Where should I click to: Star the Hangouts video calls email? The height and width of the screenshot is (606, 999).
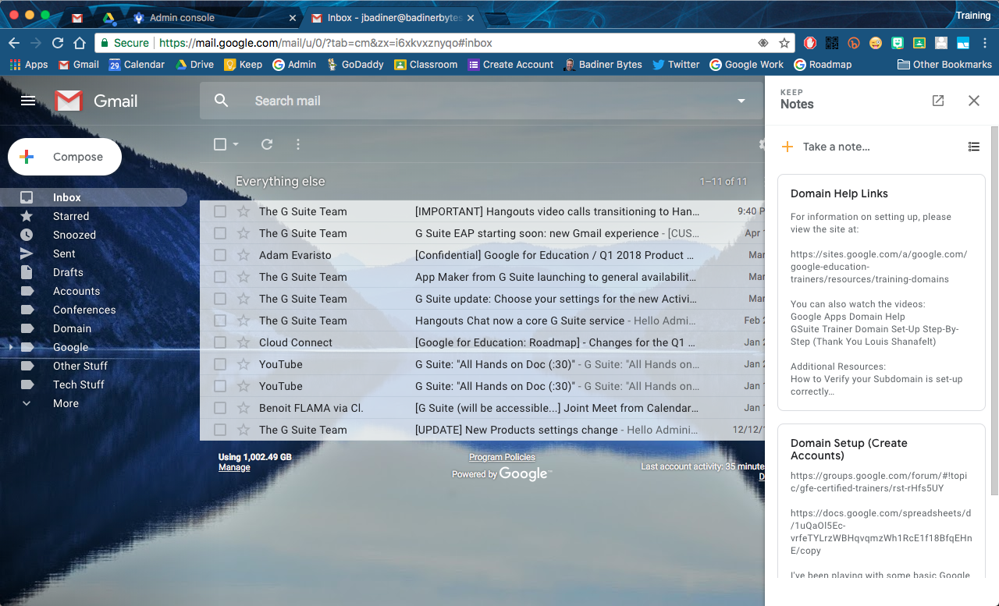244,211
